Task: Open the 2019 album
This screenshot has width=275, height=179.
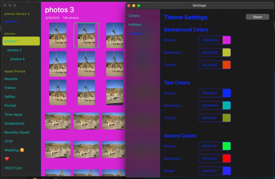Action: (9, 141)
